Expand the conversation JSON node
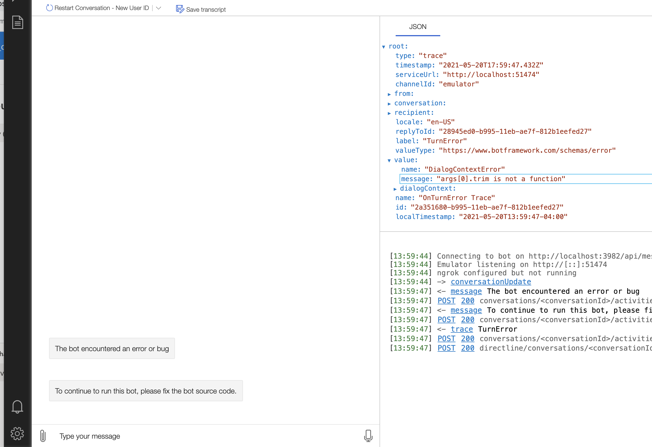The width and height of the screenshot is (652, 447). tap(389, 104)
